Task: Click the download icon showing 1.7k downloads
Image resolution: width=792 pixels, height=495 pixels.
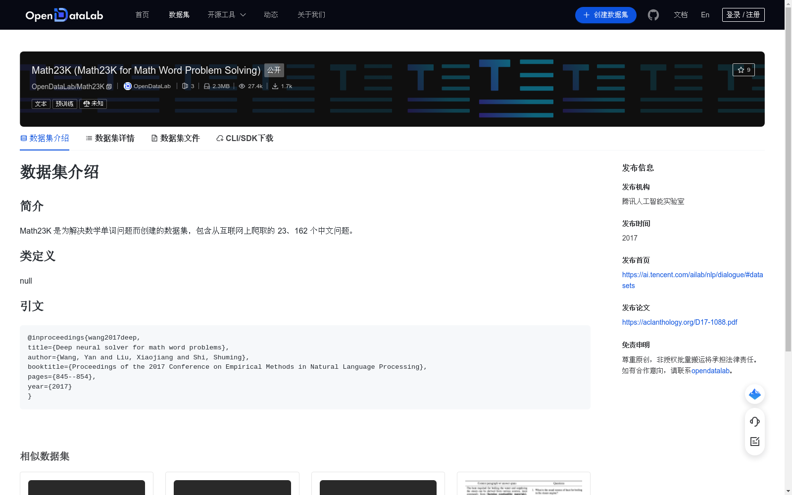Action: tap(275, 86)
